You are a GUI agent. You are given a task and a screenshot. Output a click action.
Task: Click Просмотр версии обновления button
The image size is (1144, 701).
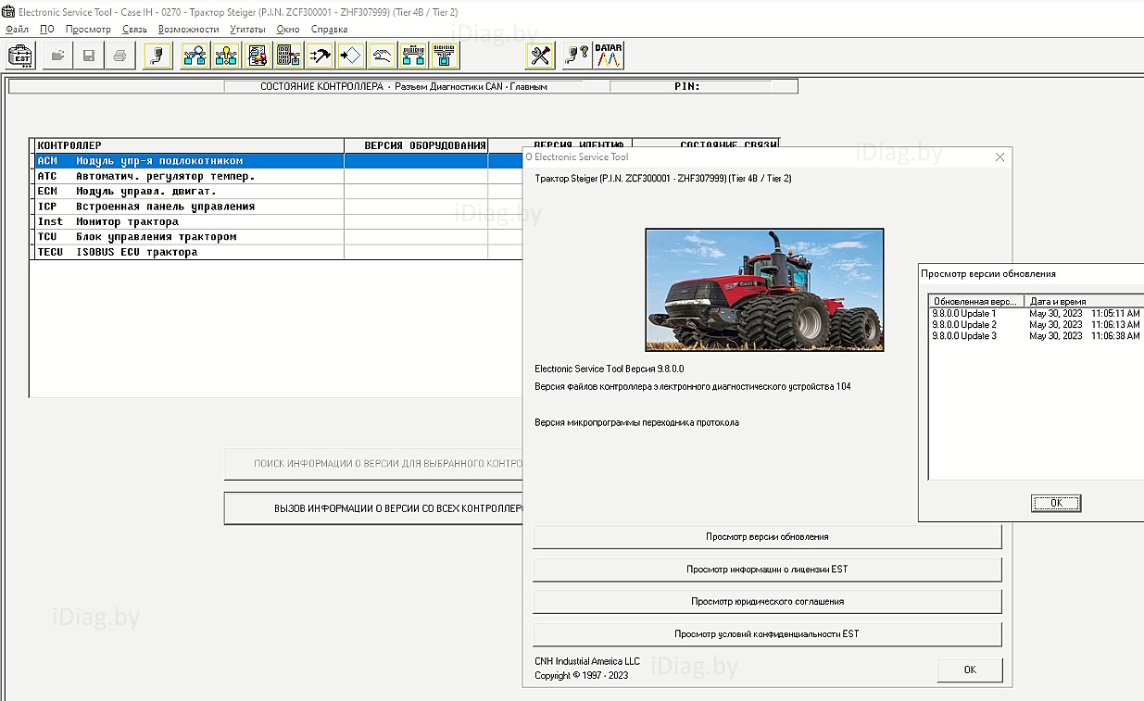click(767, 537)
